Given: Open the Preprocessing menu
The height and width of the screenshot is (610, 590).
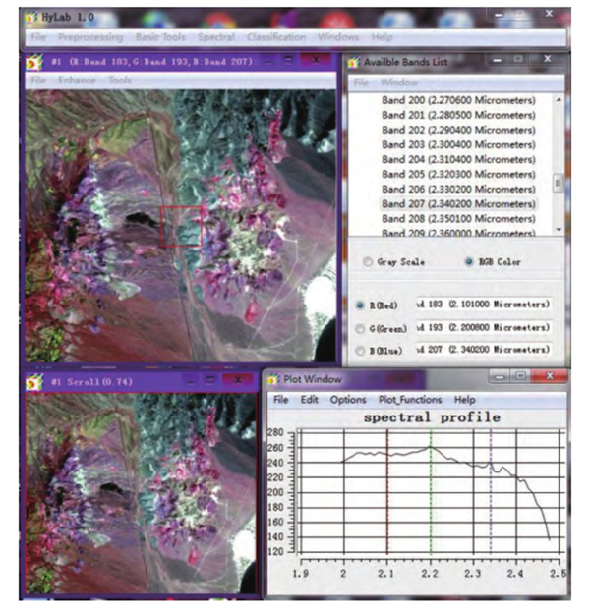Looking at the screenshot, I should tap(90, 37).
